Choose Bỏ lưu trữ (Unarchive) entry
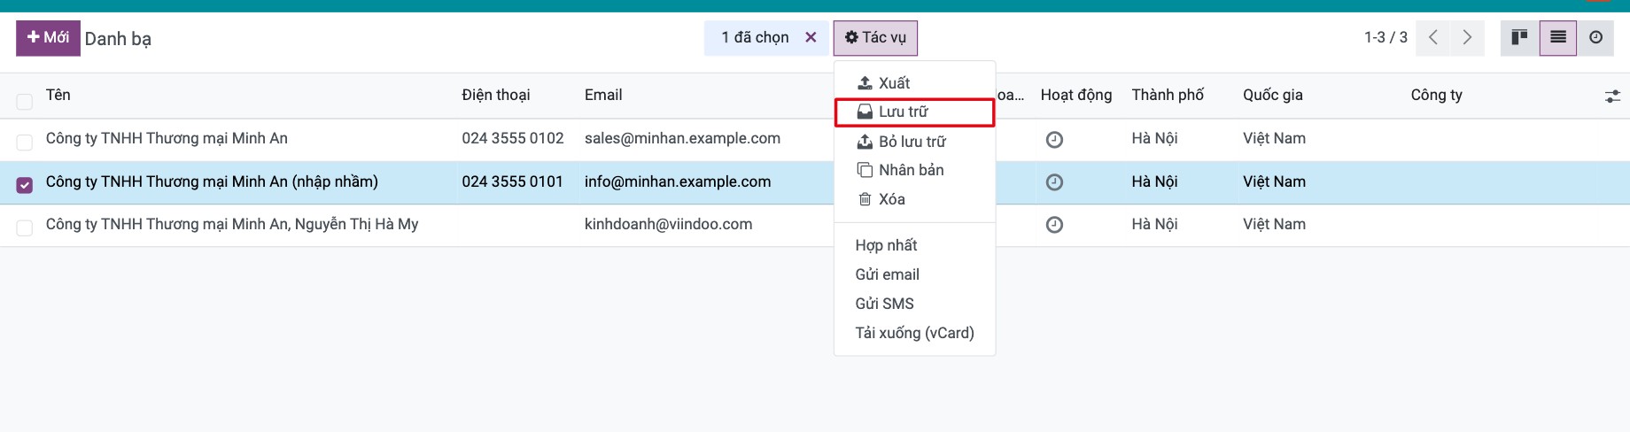This screenshot has height=432, width=1630. coord(915,142)
